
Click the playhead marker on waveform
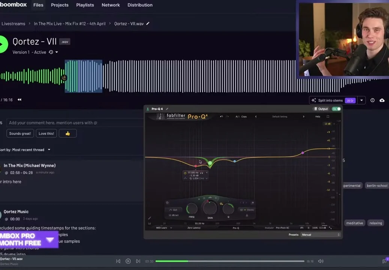pyautogui.click(x=64, y=78)
